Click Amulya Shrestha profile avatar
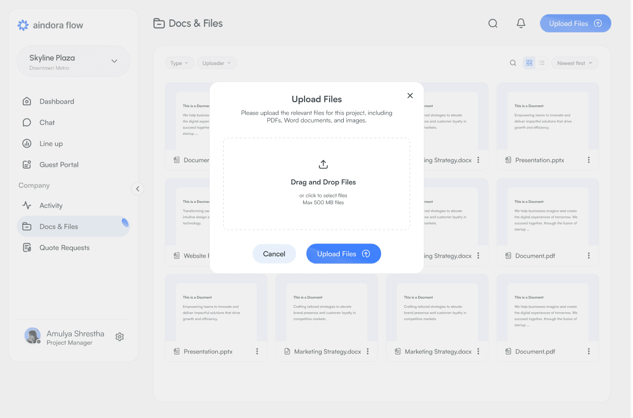Image resolution: width=633 pixels, height=418 pixels. click(x=33, y=336)
